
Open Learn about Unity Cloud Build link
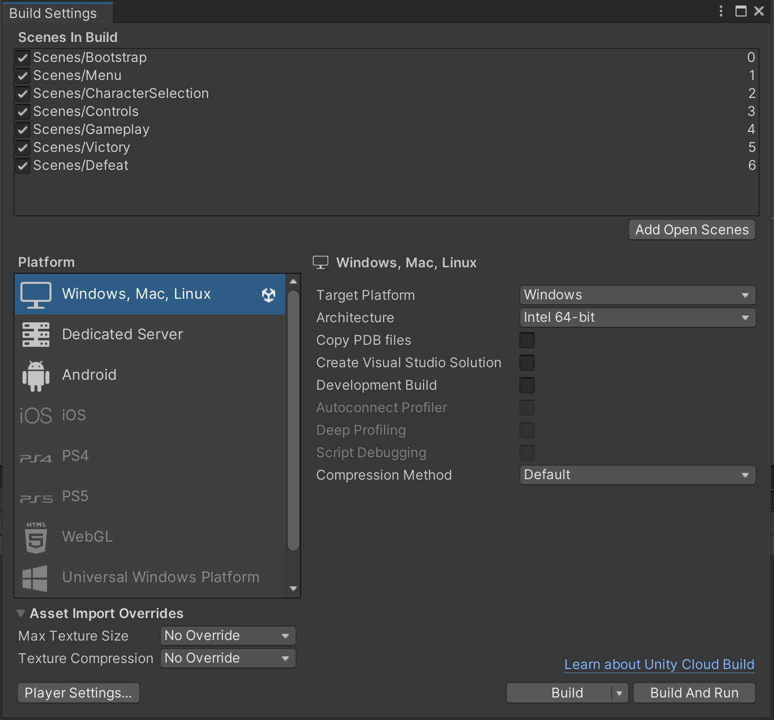click(x=659, y=665)
